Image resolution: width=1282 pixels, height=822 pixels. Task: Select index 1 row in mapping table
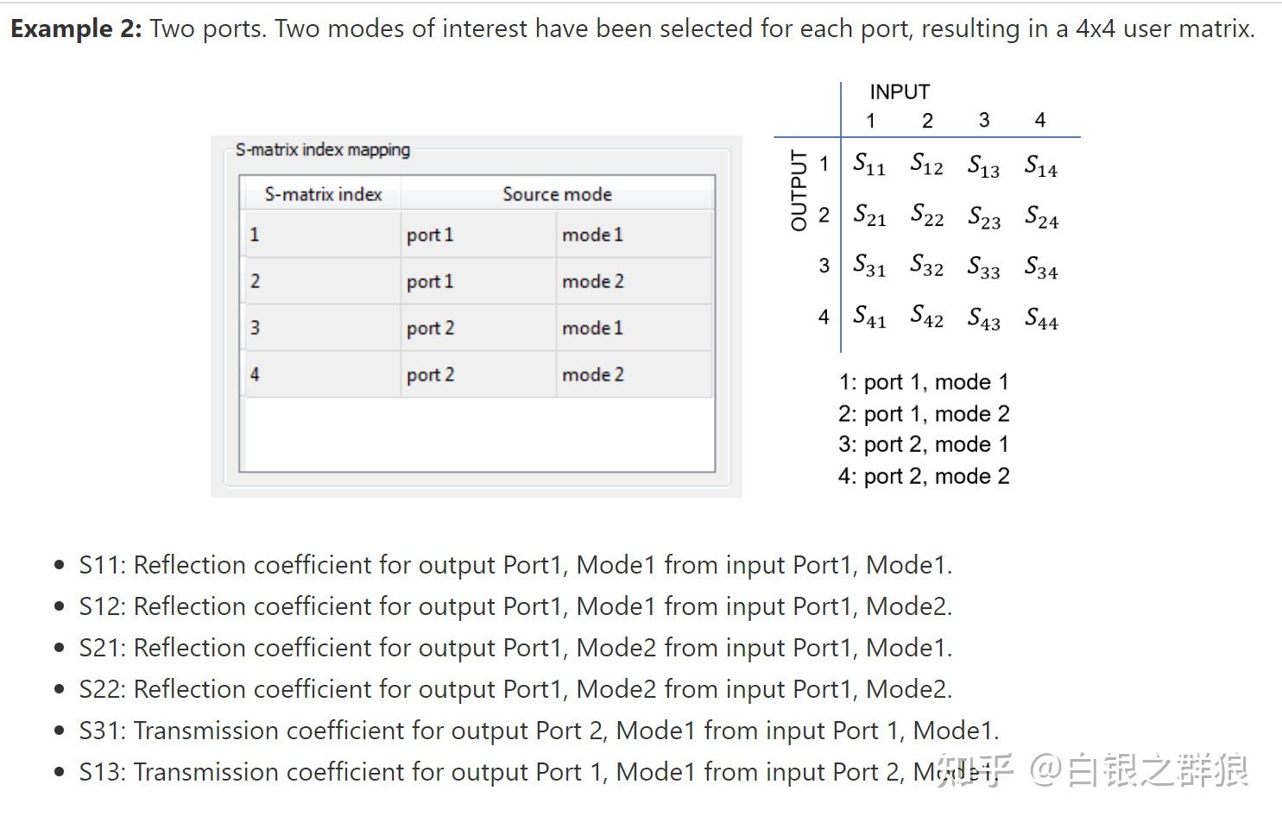click(319, 235)
